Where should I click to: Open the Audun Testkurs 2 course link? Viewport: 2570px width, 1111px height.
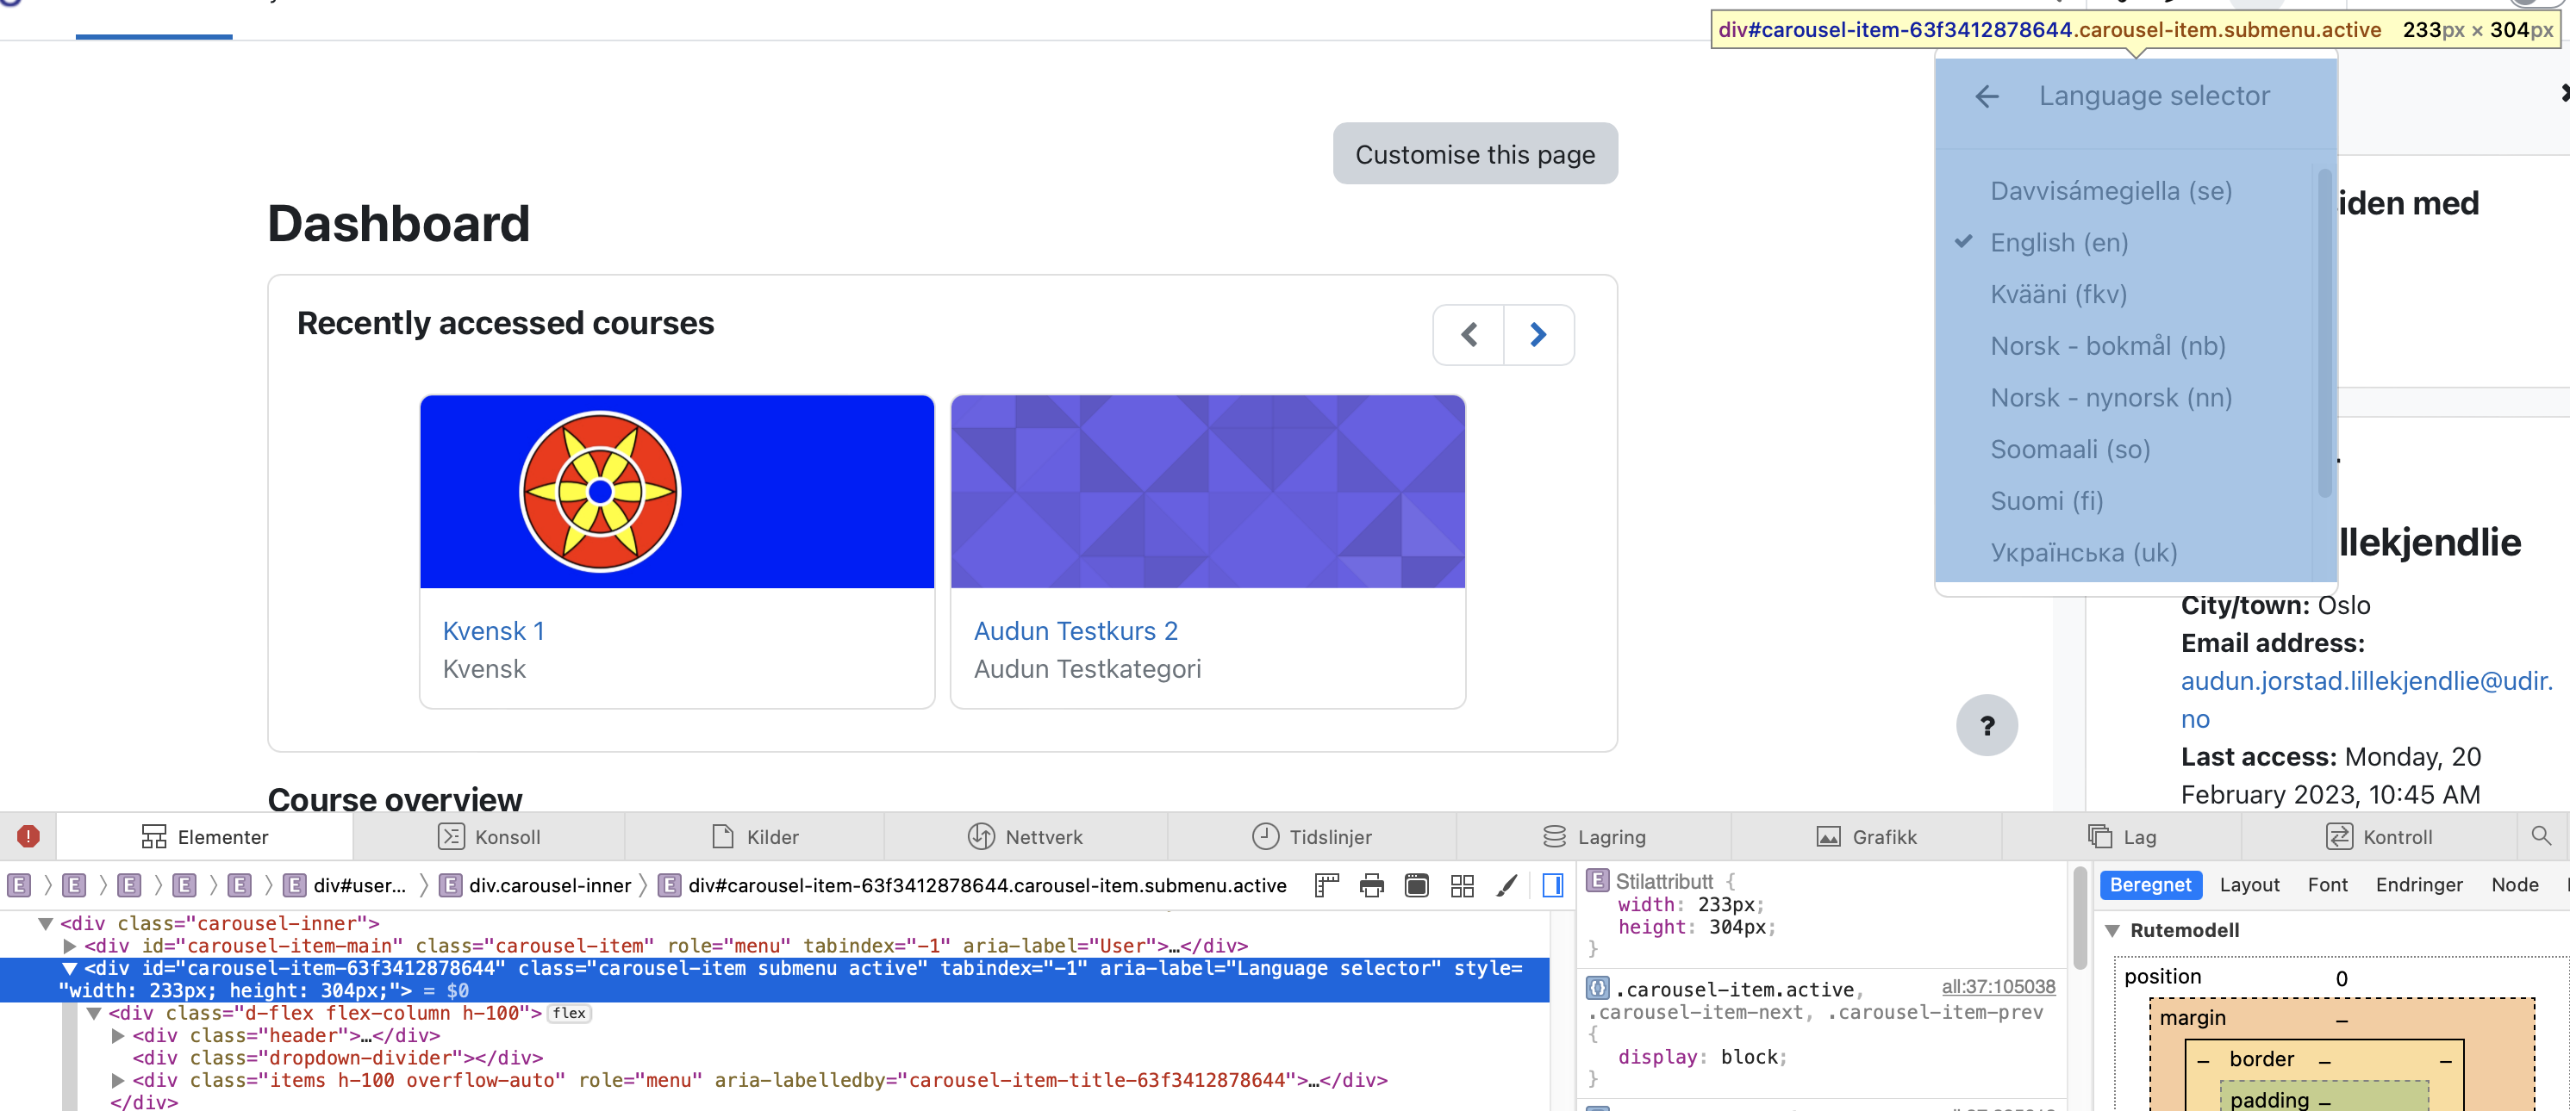click(1076, 630)
